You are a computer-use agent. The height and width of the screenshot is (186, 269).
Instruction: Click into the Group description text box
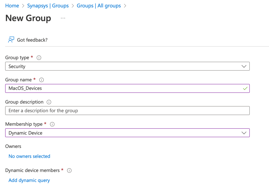click(127, 111)
